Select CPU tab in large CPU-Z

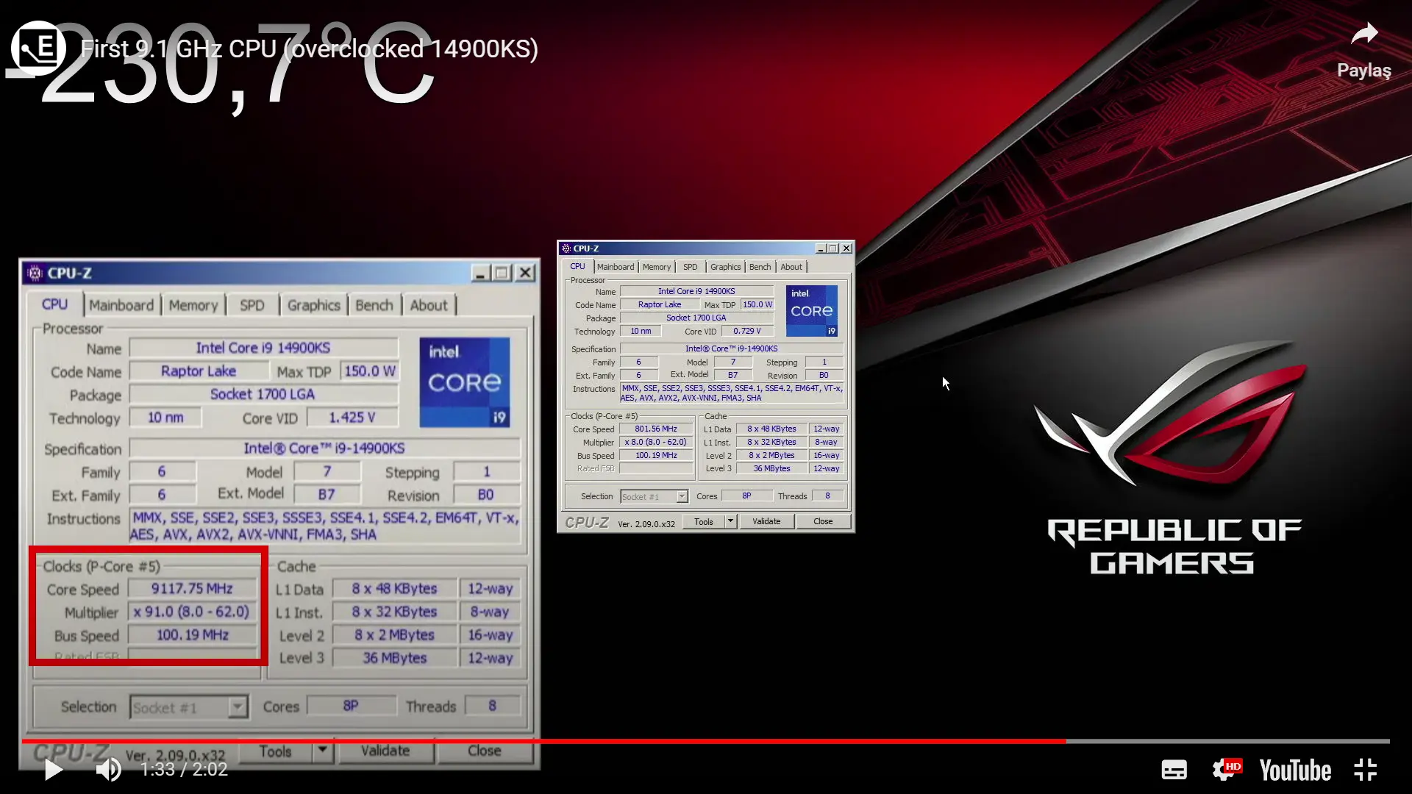coord(54,304)
